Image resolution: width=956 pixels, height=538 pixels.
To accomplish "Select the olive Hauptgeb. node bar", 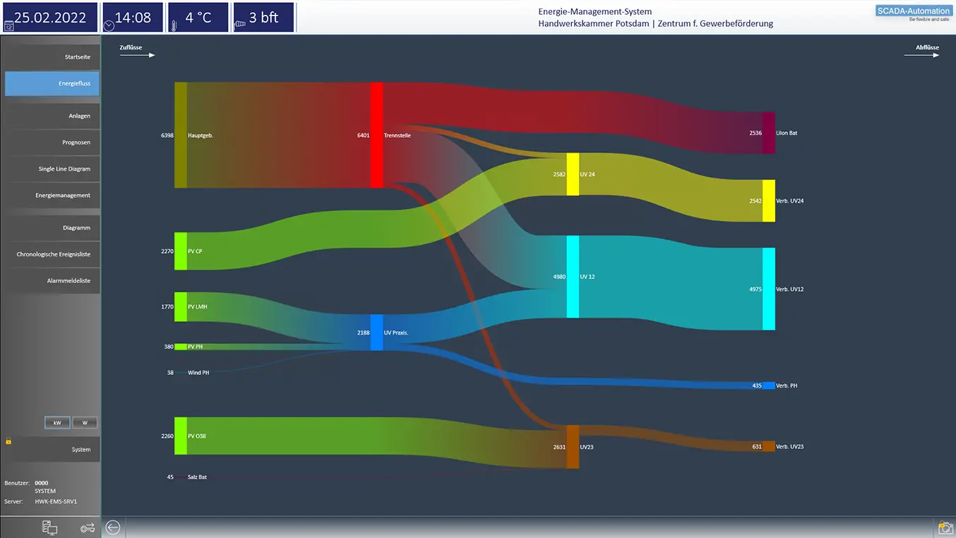I will pos(181,135).
